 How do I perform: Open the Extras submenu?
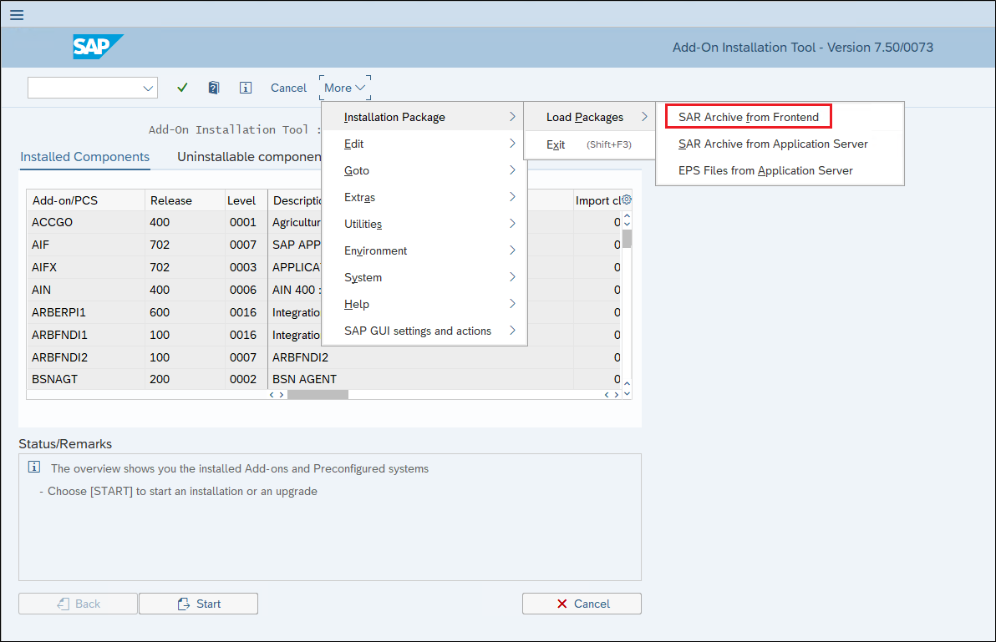[424, 197]
